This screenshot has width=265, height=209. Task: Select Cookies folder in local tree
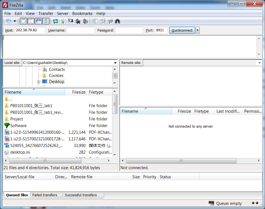[56, 76]
